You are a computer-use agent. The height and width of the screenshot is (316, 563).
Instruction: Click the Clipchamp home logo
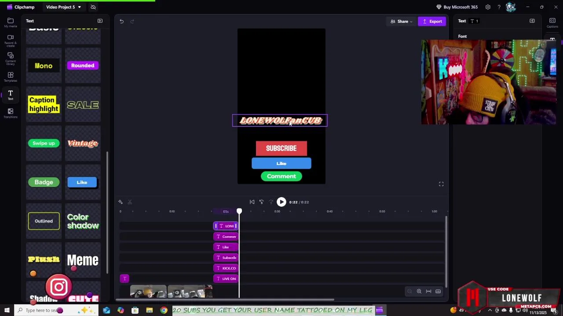click(x=21, y=7)
